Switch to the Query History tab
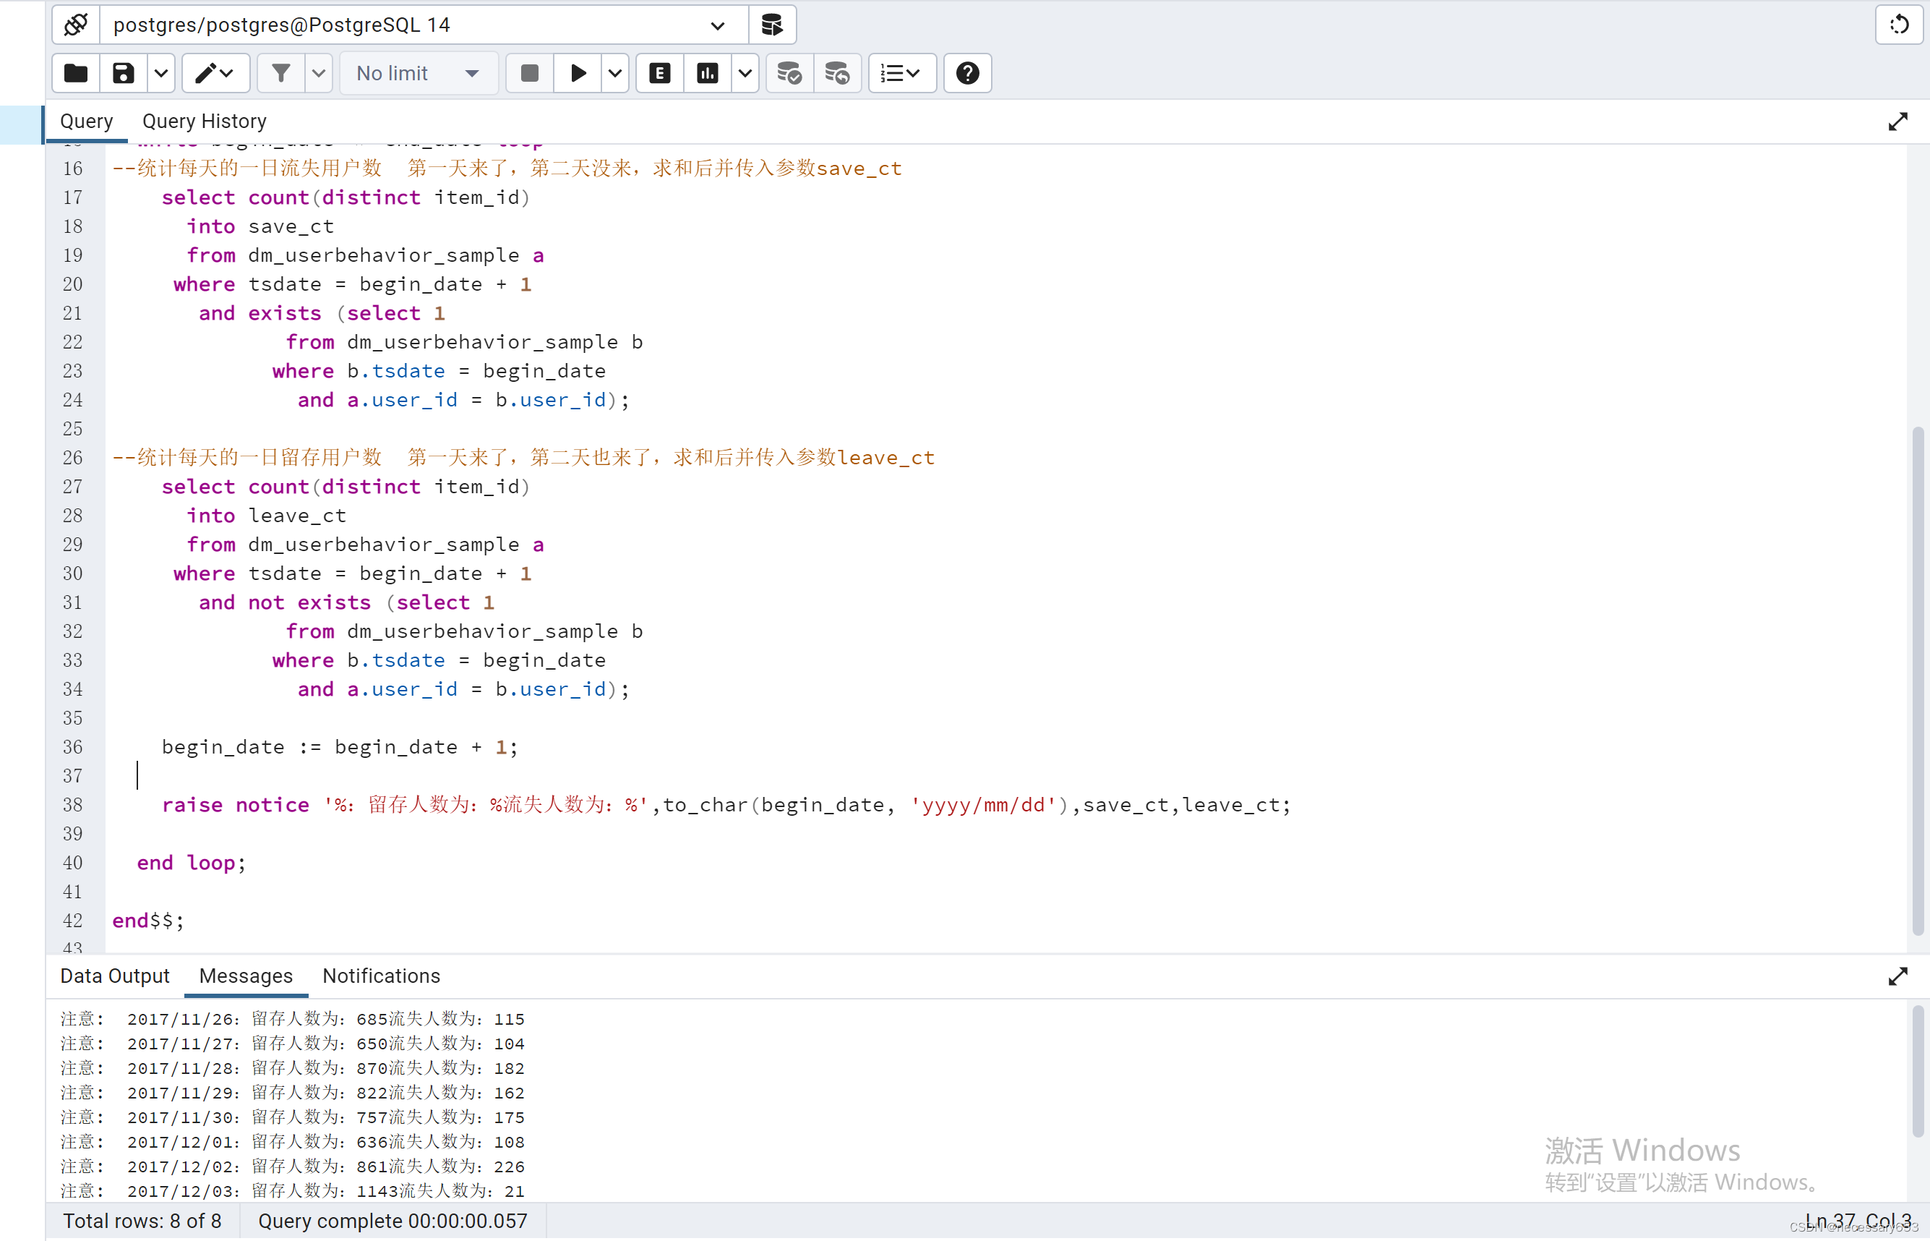 pyautogui.click(x=204, y=121)
